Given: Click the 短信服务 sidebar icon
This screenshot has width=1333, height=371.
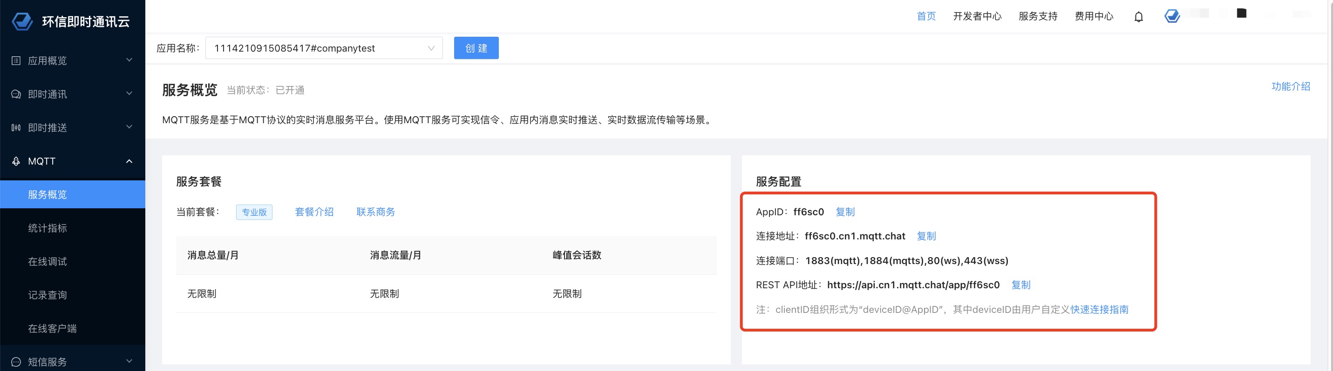Looking at the screenshot, I should point(16,362).
